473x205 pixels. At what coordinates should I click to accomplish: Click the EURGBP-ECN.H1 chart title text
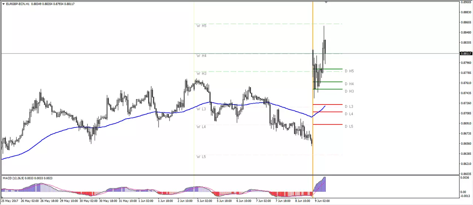18,4
